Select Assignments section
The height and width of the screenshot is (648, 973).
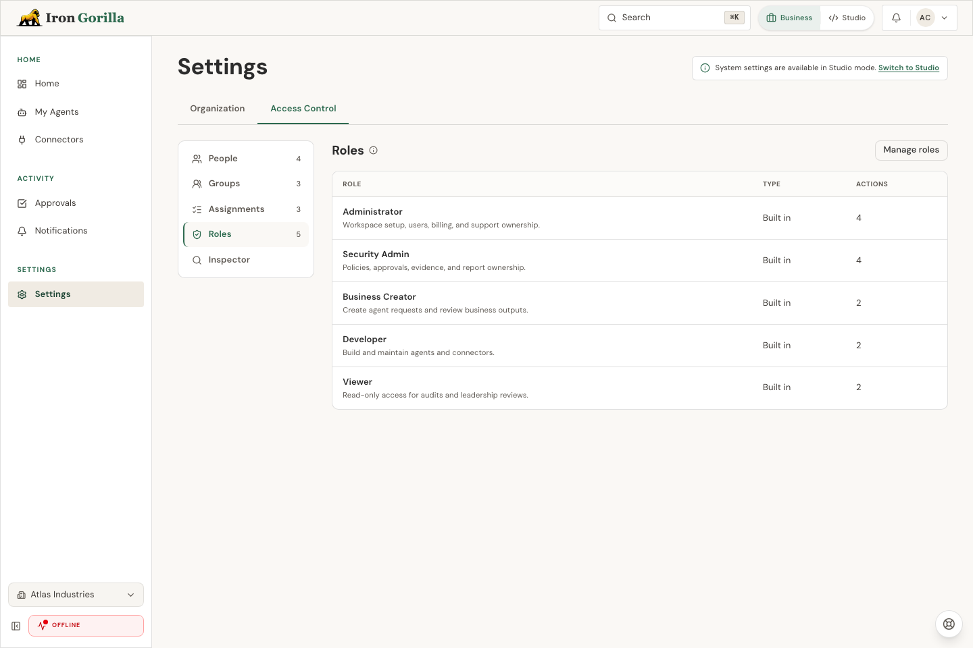(x=246, y=209)
